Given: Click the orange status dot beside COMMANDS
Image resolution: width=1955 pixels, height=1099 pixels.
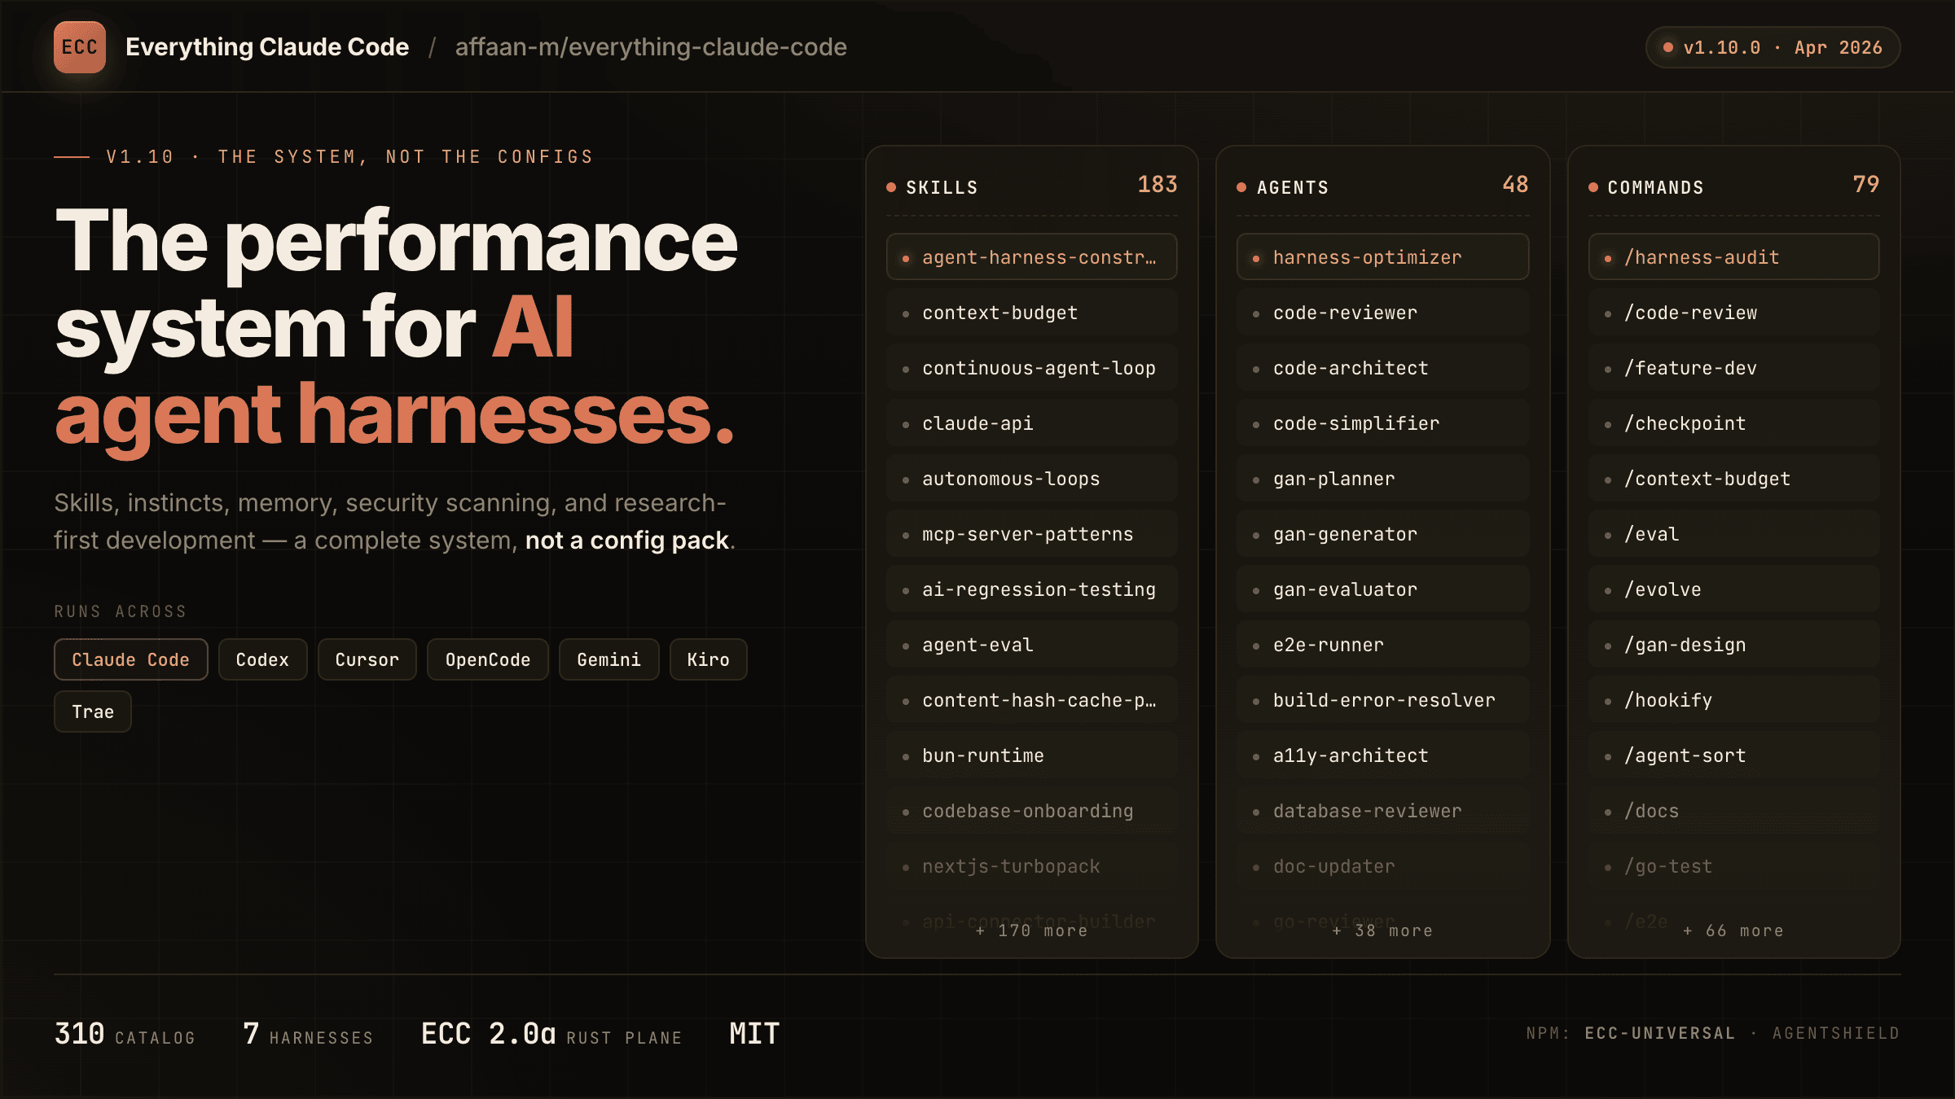Looking at the screenshot, I should [1594, 186].
